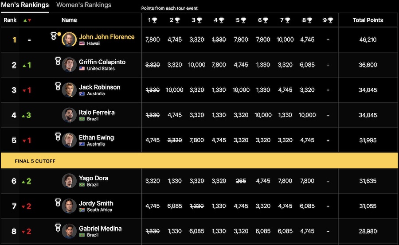
Task: Open John John Florence's profile link
Action: pyautogui.click(x=106, y=37)
